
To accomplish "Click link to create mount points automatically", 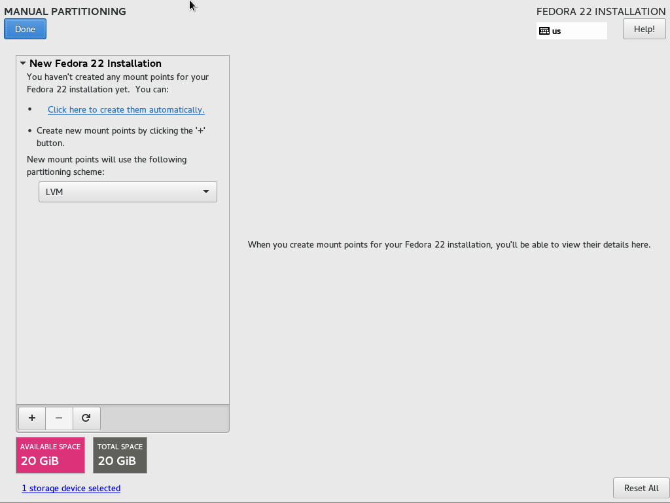I will pyautogui.click(x=126, y=109).
